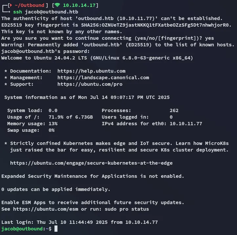
Task: Click the red arrow icon before ~/Outbound
Action: point(10,5)
